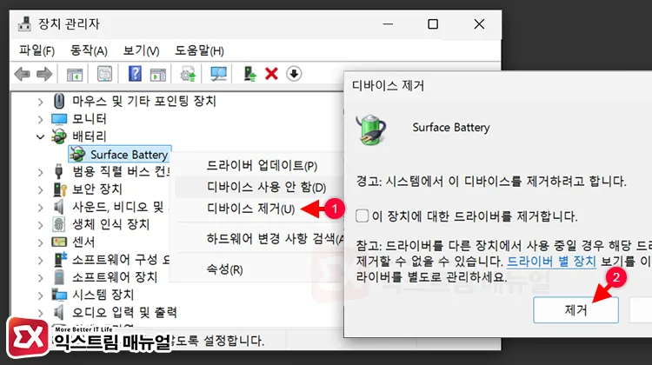Click the Surface Battery device icon in tree
The image size is (652, 365).
(77, 154)
